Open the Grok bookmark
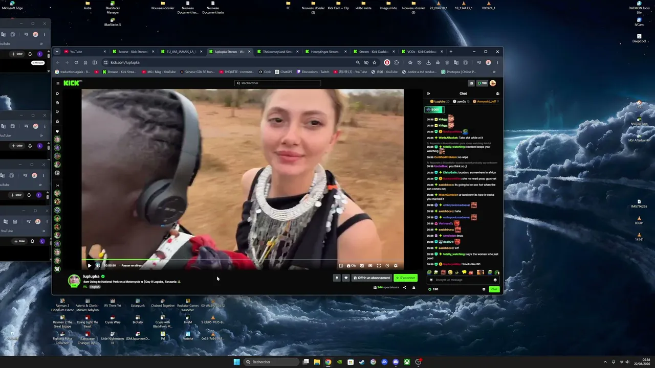This screenshot has width=655, height=368. 265,72
